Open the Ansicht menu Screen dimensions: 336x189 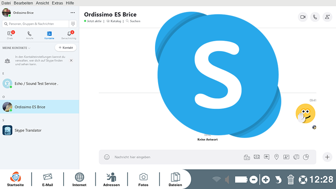[42, 3]
